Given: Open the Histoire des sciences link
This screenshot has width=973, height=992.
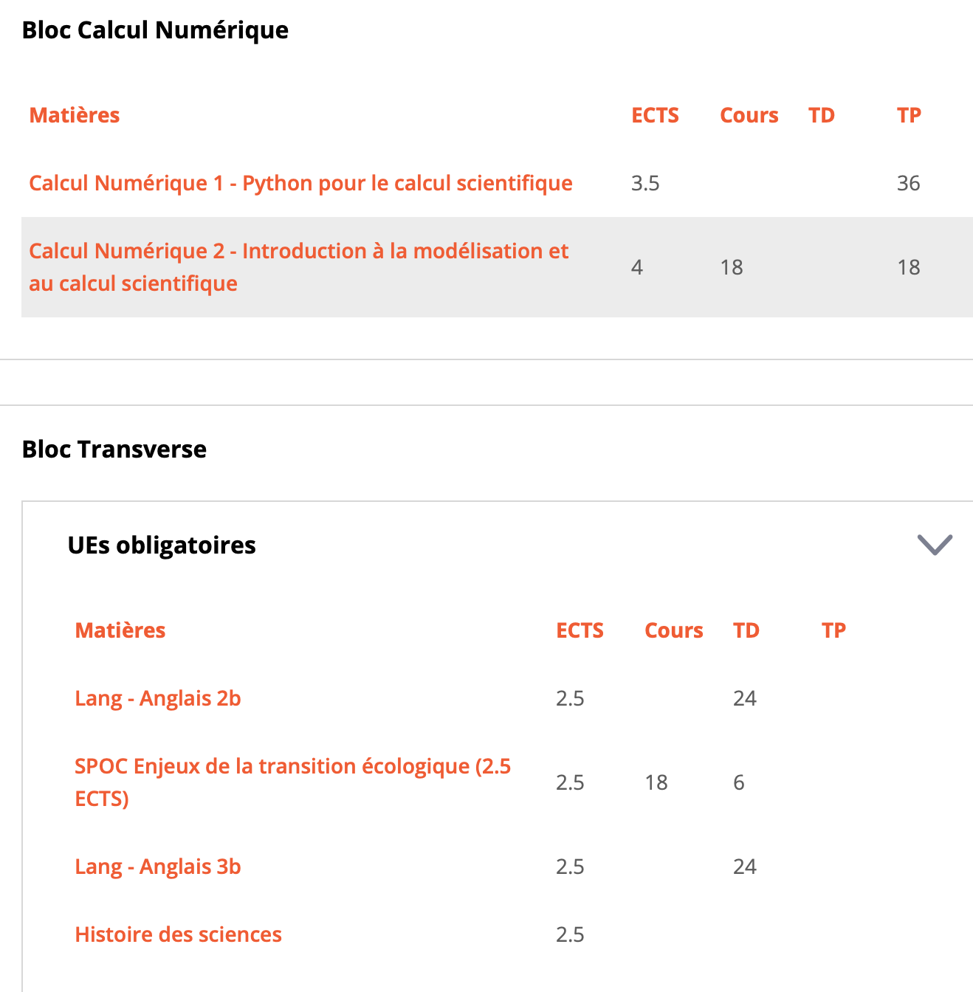Looking at the screenshot, I should 178,934.
